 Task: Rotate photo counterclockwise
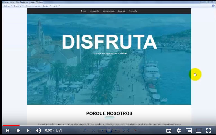pyautogui.click(x=123, y=131)
